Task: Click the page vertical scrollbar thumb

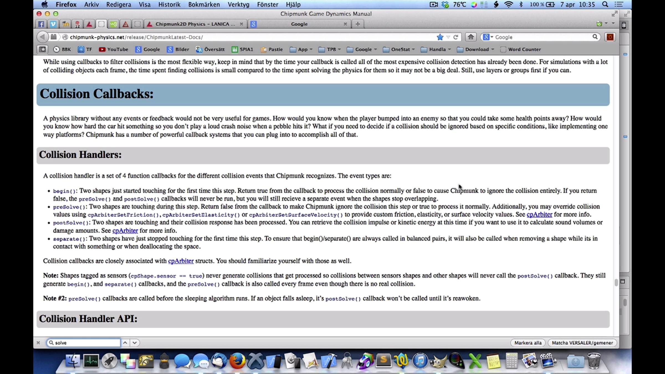Action: (616, 282)
